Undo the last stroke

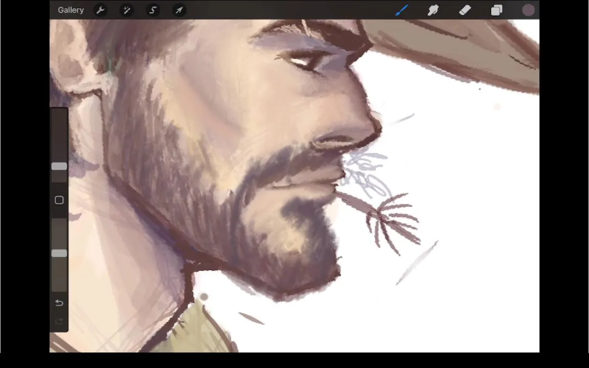[59, 303]
